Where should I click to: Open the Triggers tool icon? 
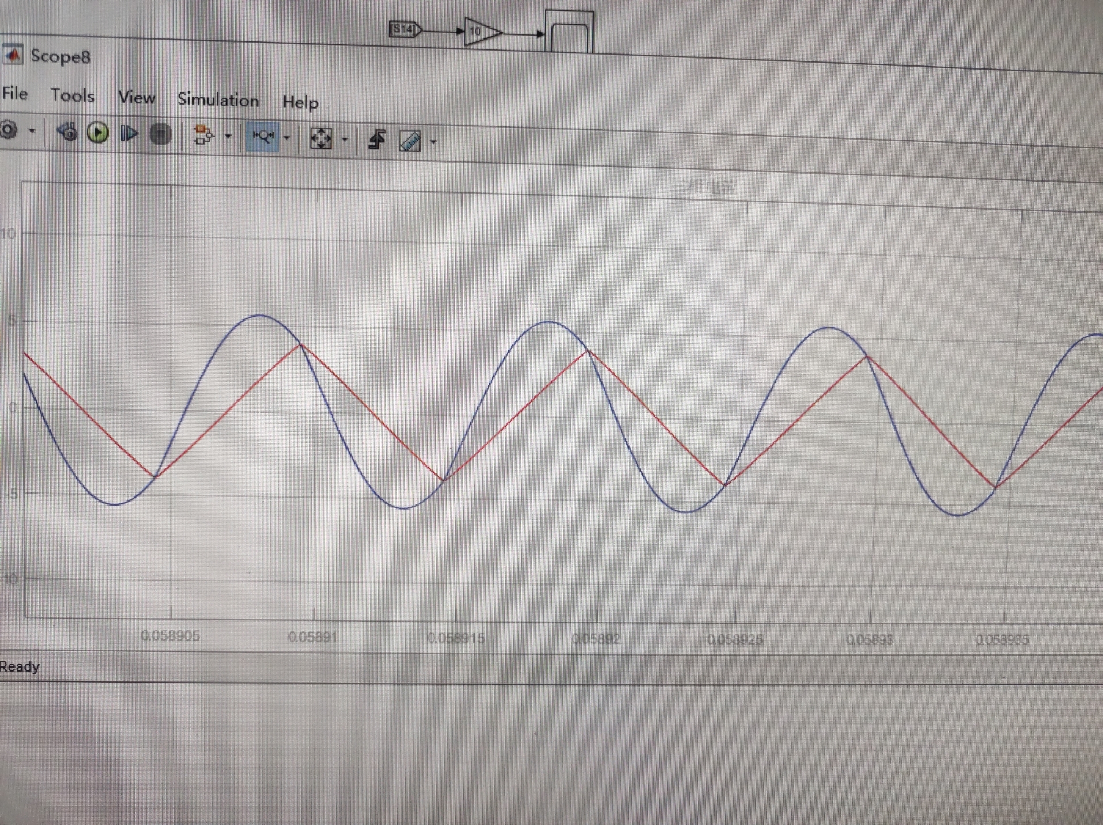(377, 140)
